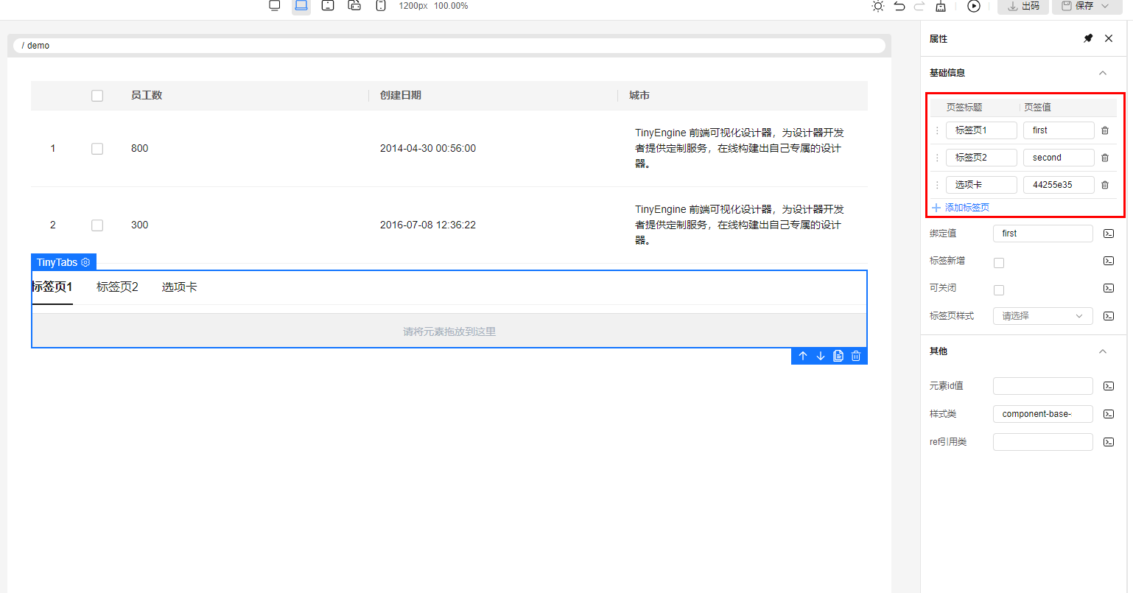Switch to the 标签页1 tab

(x=52, y=287)
